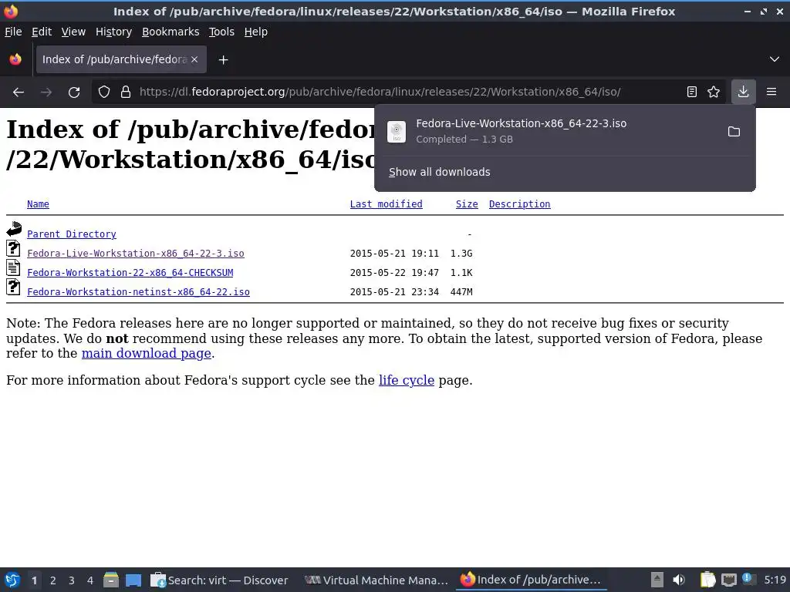
Task: Switch to Virtual Machine Manager taskbar window
Action: click(376, 580)
